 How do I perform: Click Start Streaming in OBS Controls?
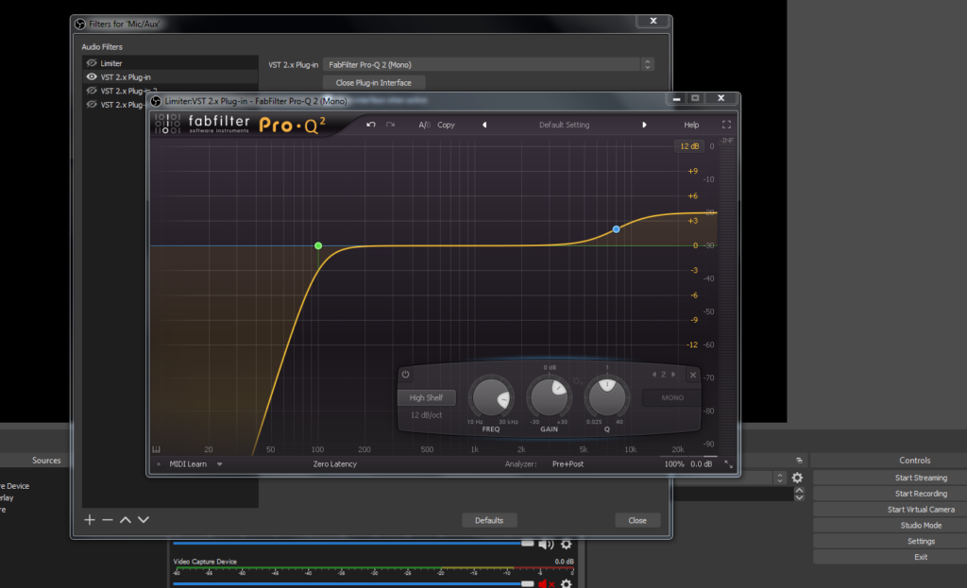[921, 478]
